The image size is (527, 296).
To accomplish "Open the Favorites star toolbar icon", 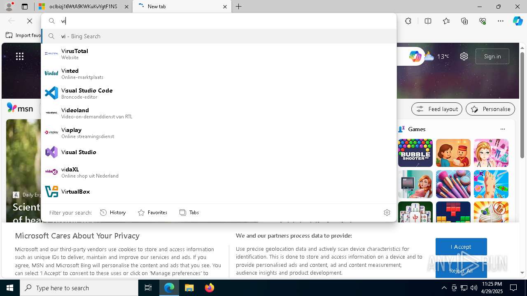I will (446, 21).
